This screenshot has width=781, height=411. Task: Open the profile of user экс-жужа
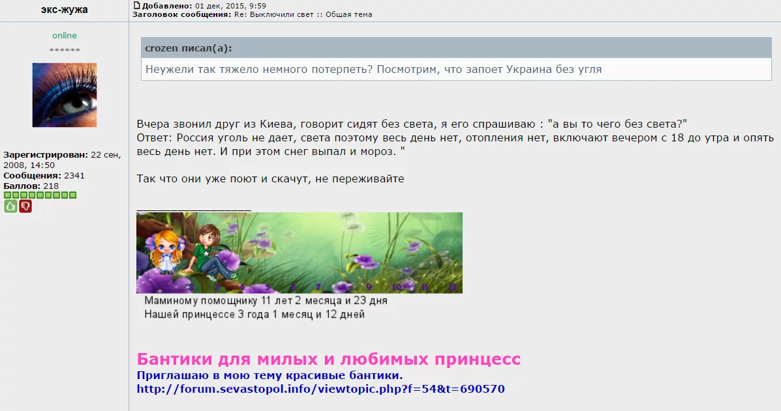tap(64, 10)
